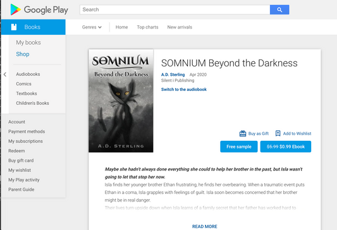Click the SOMNIUM book cover thumbnail

[x=121, y=101]
